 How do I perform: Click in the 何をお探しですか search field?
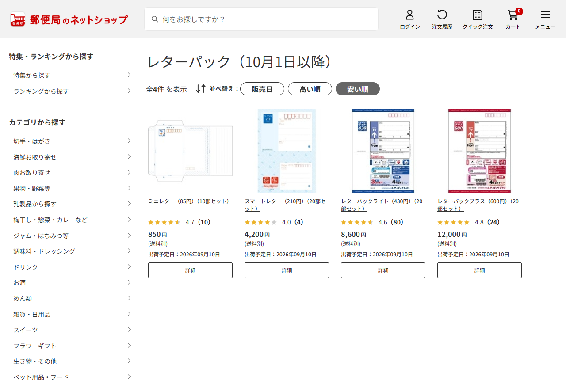click(261, 19)
